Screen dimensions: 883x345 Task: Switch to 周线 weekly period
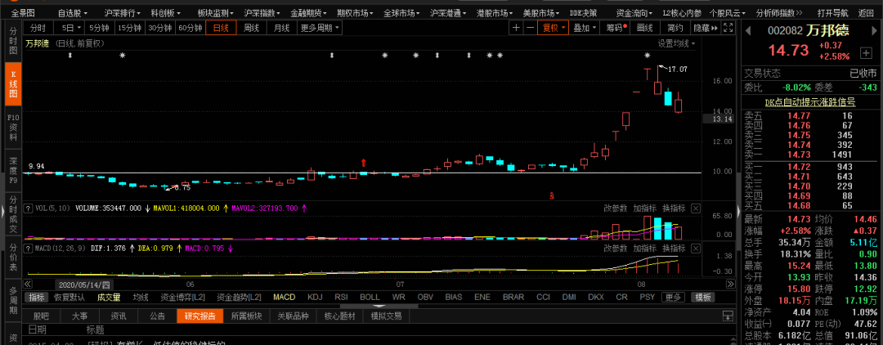pos(251,28)
